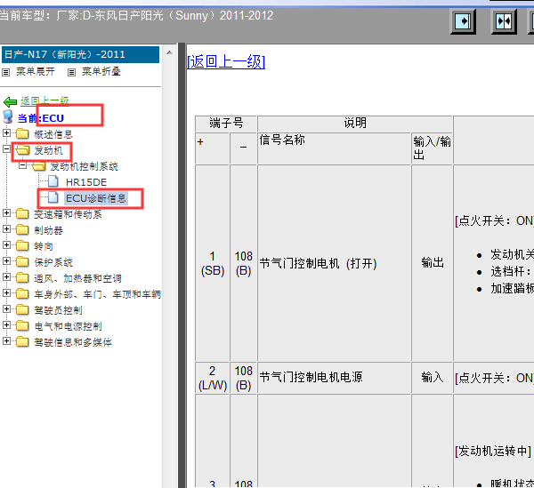Open the HR15DE document

[x=86, y=182]
